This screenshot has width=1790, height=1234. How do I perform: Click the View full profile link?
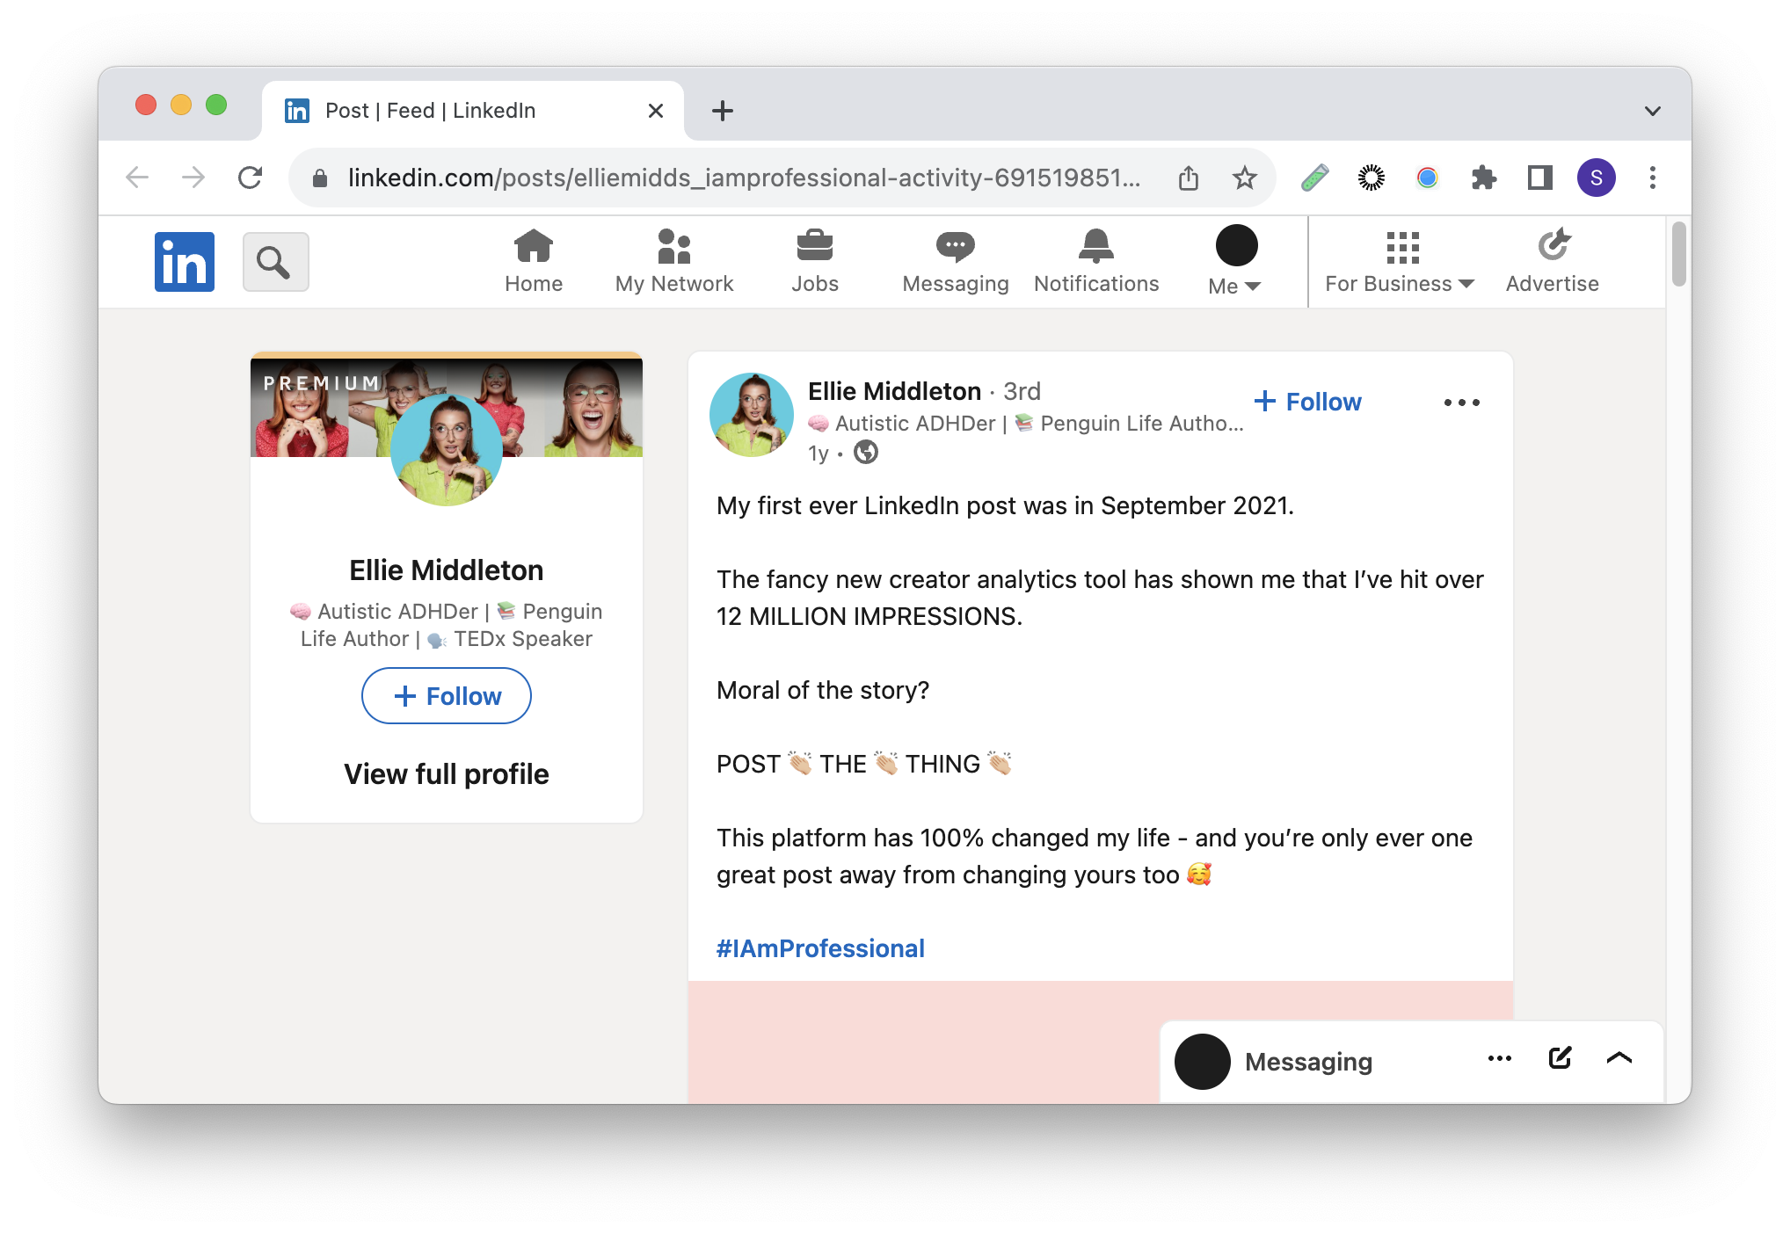pos(446,774)
